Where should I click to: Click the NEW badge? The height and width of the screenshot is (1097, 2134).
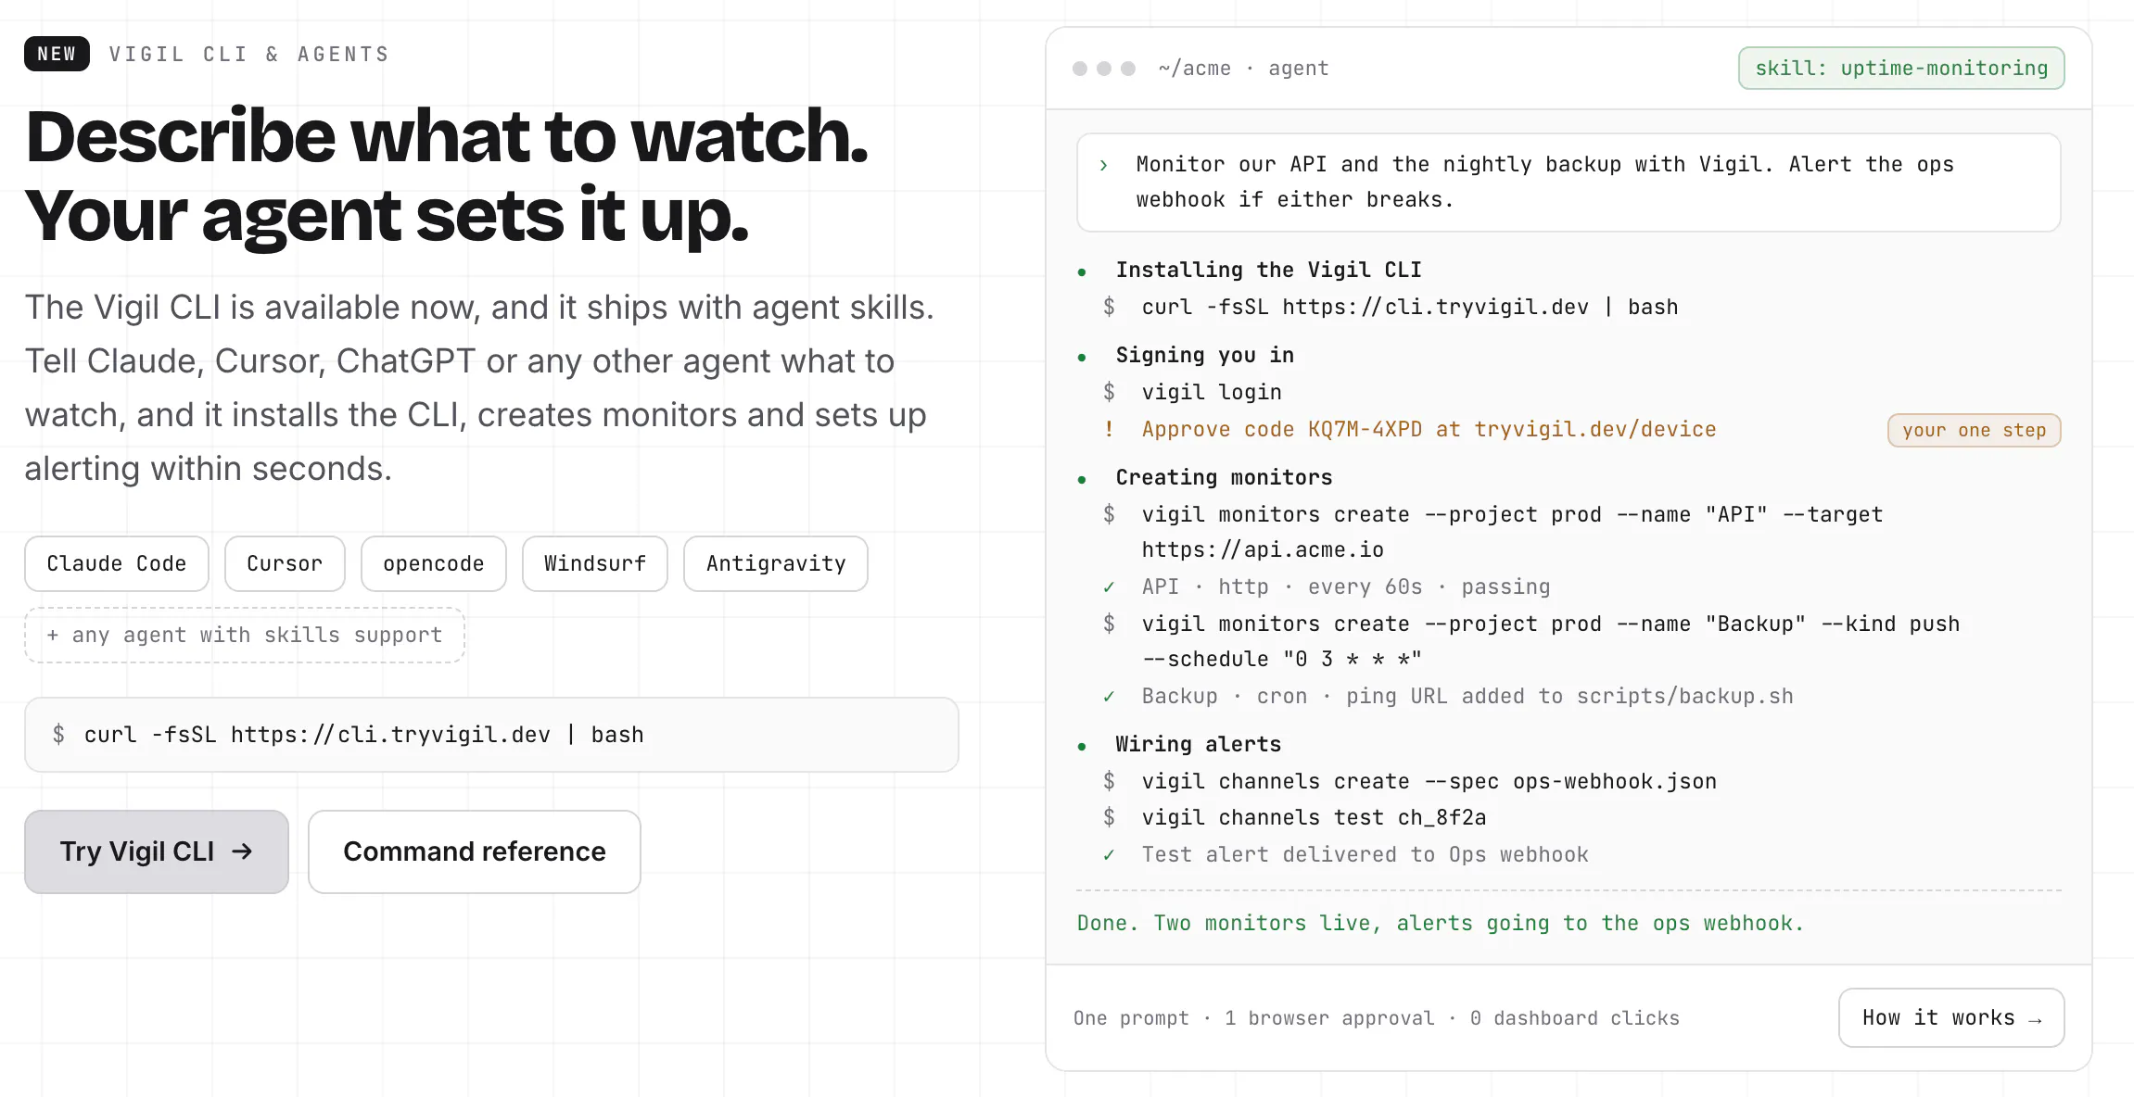(57, 54)
